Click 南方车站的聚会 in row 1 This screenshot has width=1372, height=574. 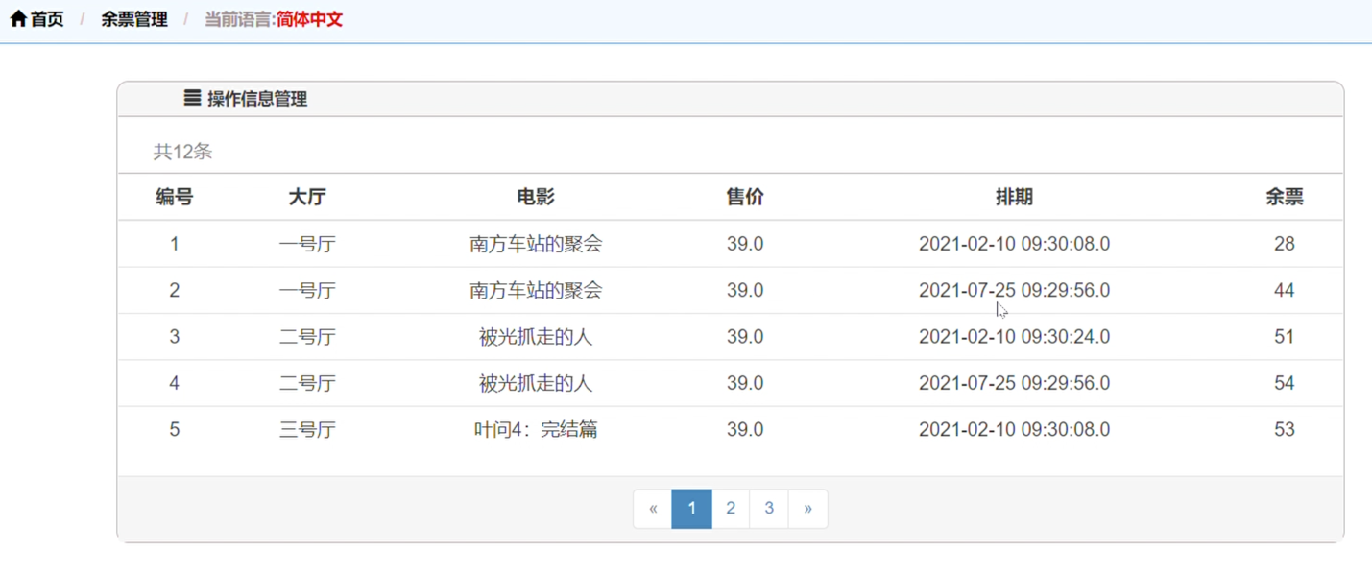(536, 244)
